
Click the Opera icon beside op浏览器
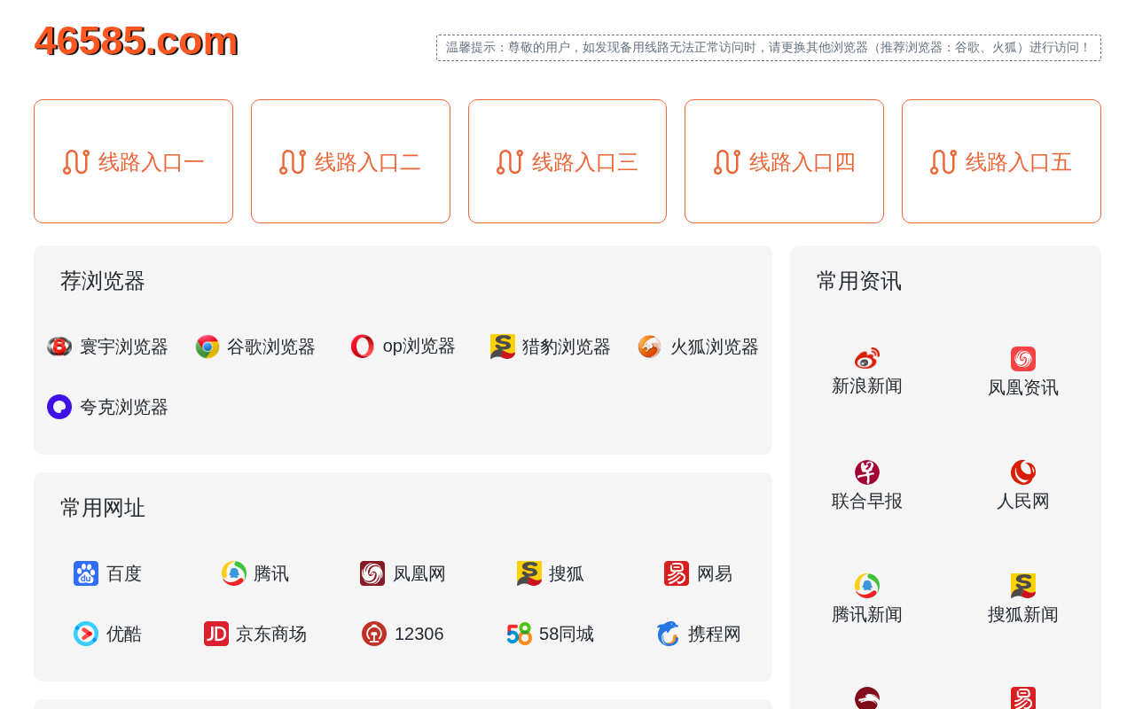(x=363, y=347)
